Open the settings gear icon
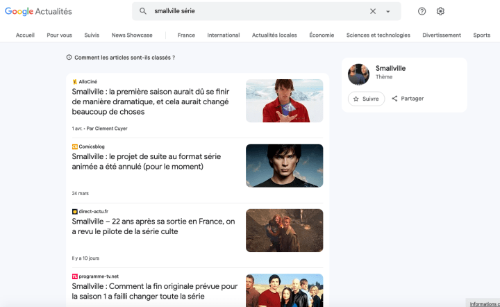 click(x=440, y=11)
